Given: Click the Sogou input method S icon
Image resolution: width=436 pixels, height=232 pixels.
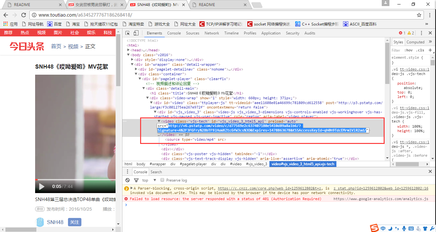Looking at the screenshot, I should pos(374,228).
